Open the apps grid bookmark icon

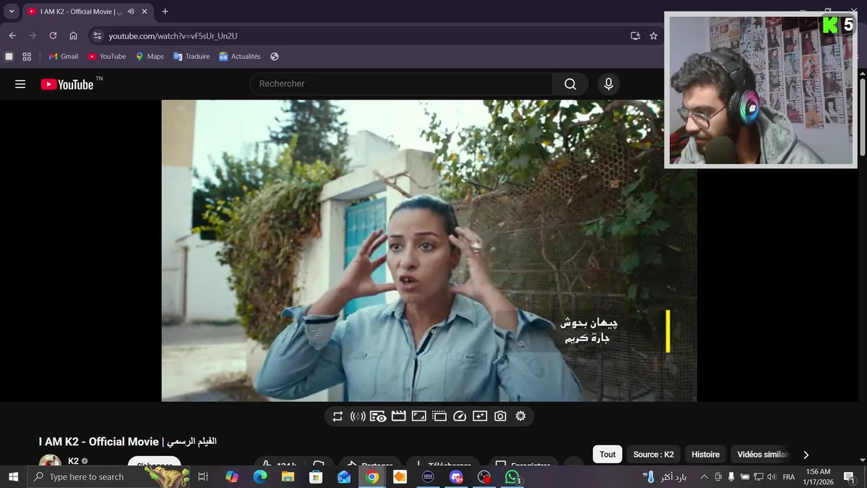pos(27,56)
